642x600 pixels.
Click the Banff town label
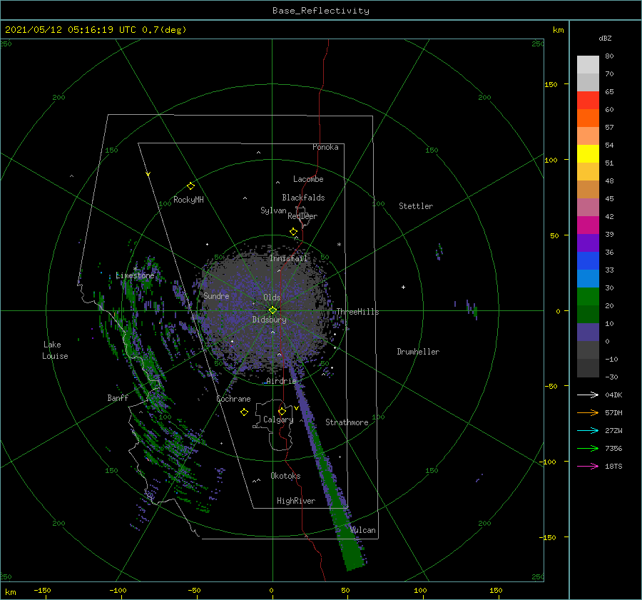(118, 397)
